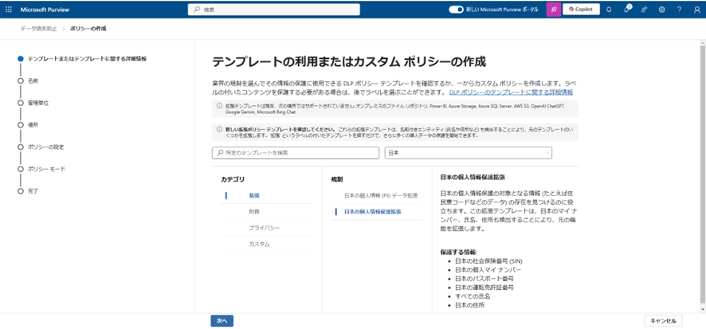Open the pink highlighted header icon
The image size is (706, 329).
[553, 10]
